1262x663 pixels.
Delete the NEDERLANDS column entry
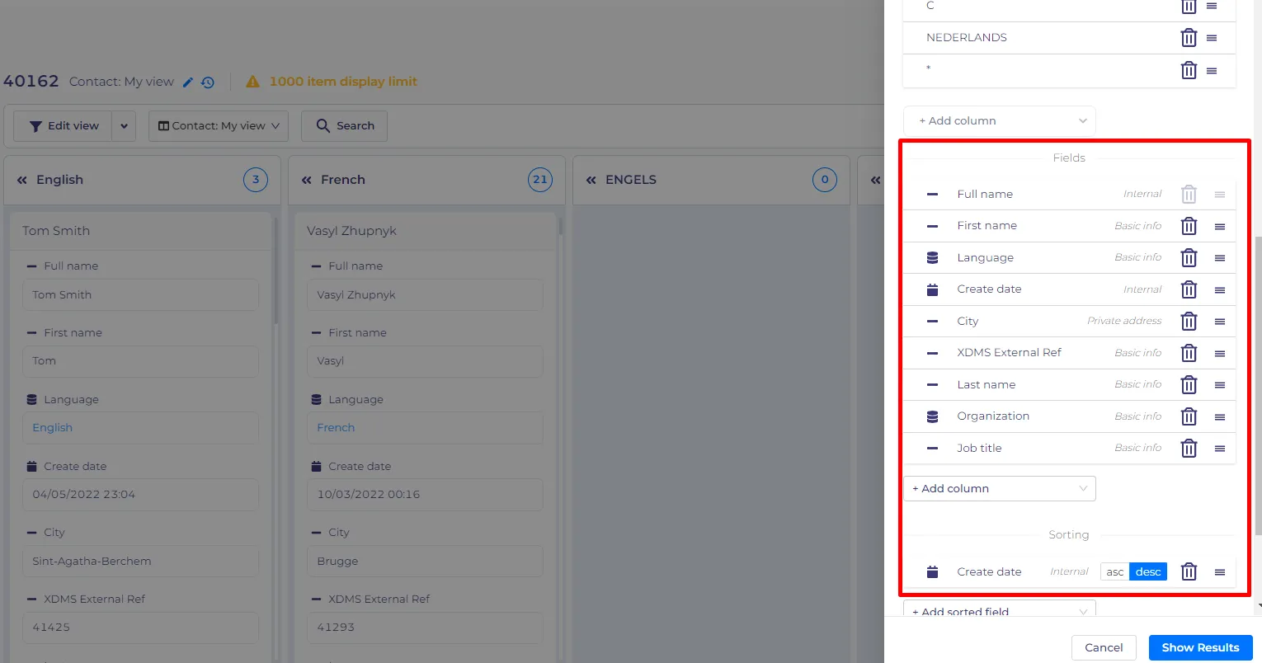coord(1189,38)
